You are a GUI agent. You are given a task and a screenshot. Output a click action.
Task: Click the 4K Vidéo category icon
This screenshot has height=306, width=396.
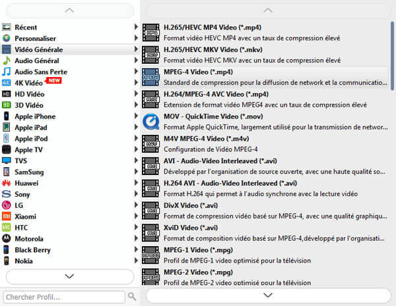coord(7,83)
